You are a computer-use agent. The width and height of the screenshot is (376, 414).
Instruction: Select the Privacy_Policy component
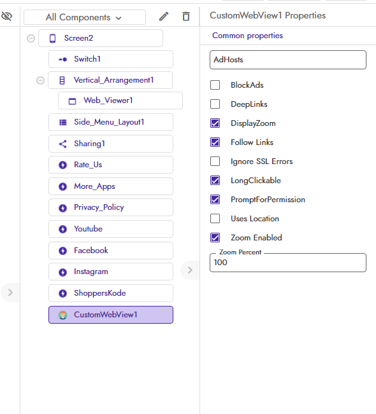pyautogui.click(x=111, y=207)
